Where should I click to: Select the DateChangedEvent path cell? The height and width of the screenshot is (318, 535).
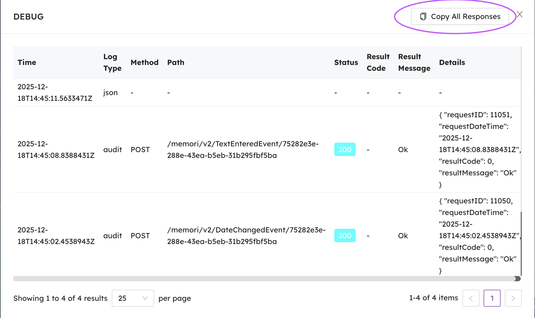[246, 236]
